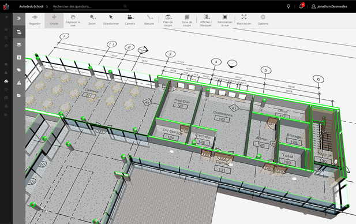Open the notifications bell
The image size is (356, 224).
(x=301, y=6)
